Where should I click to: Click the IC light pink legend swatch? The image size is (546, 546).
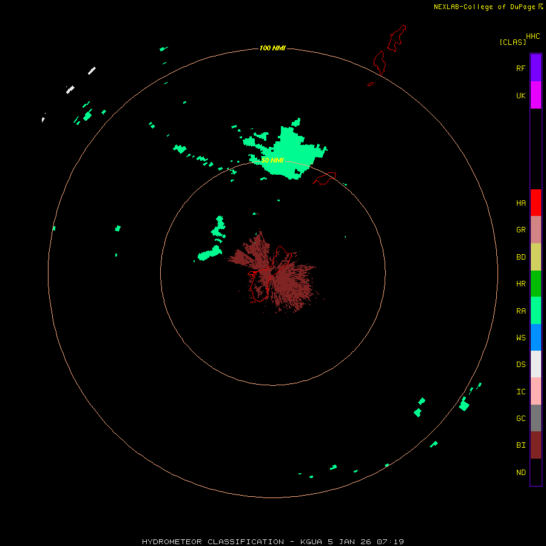536,391
